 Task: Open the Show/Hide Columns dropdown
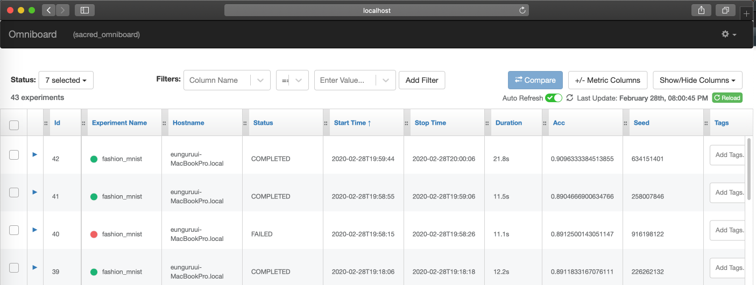click(697, 80)
